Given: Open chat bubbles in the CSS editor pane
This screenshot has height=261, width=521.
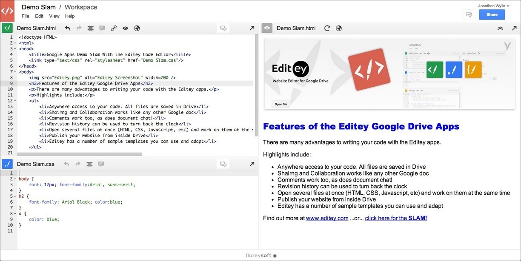Looking at the screenshot, I should (x=223, y=164).
